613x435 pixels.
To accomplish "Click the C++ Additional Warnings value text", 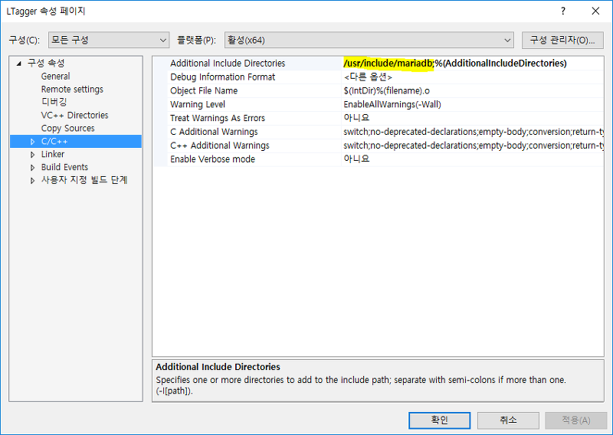I will pos(472,146).
